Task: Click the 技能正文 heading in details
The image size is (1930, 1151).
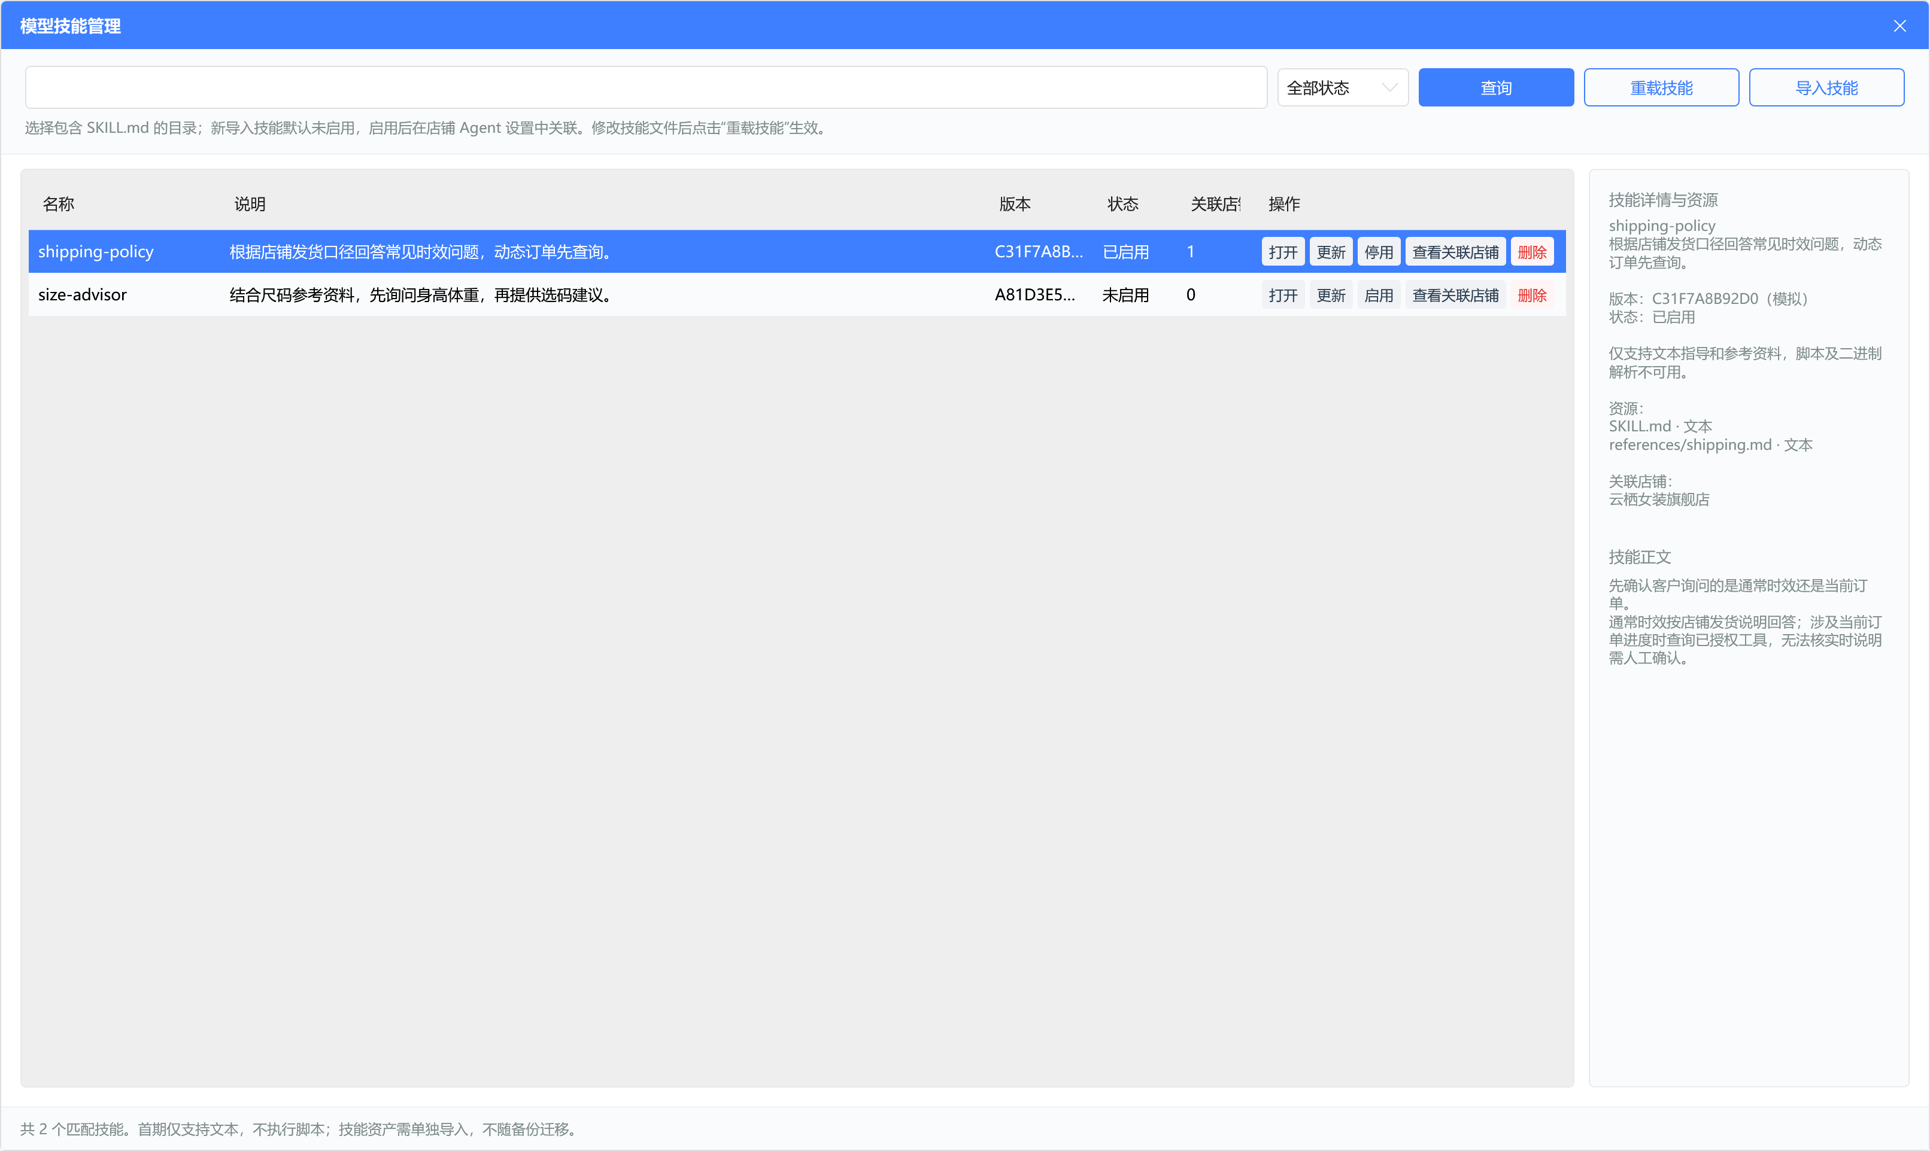Action: pos(1639,557)
